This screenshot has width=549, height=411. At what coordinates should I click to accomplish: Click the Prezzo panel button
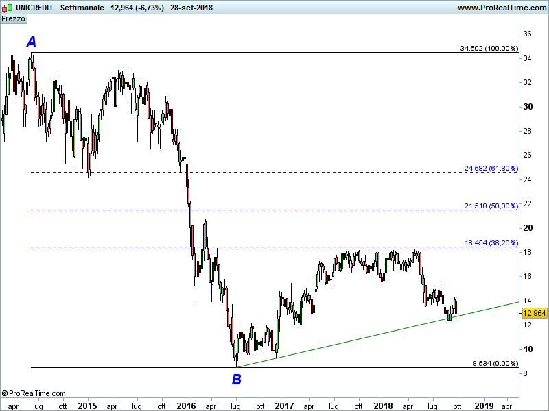13,18
